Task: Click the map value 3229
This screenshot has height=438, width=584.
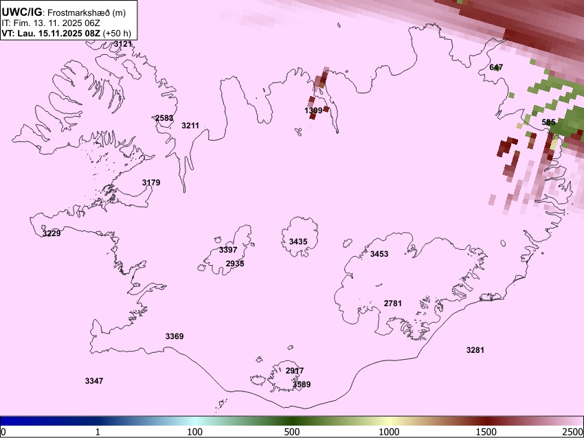Action: pyautogui.click(x=52, y=233)
